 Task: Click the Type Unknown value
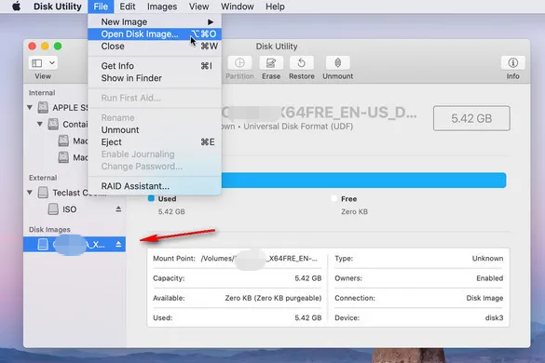[487, 259]
